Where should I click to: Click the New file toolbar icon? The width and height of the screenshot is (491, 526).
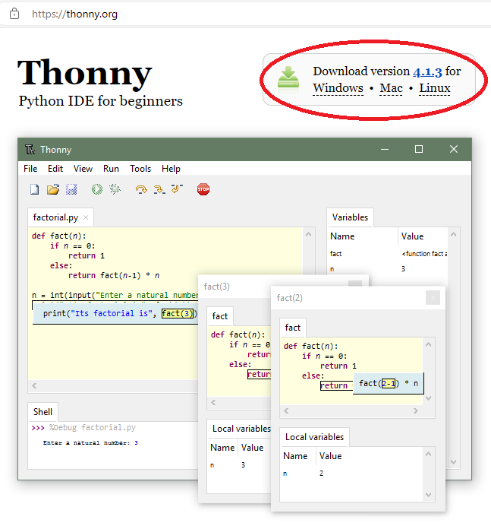34,189
